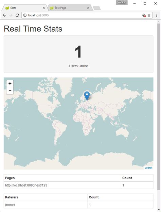This screenshot has width=161, height=212.
Task: Click the extension icon in the address bar
Action: 144,15
